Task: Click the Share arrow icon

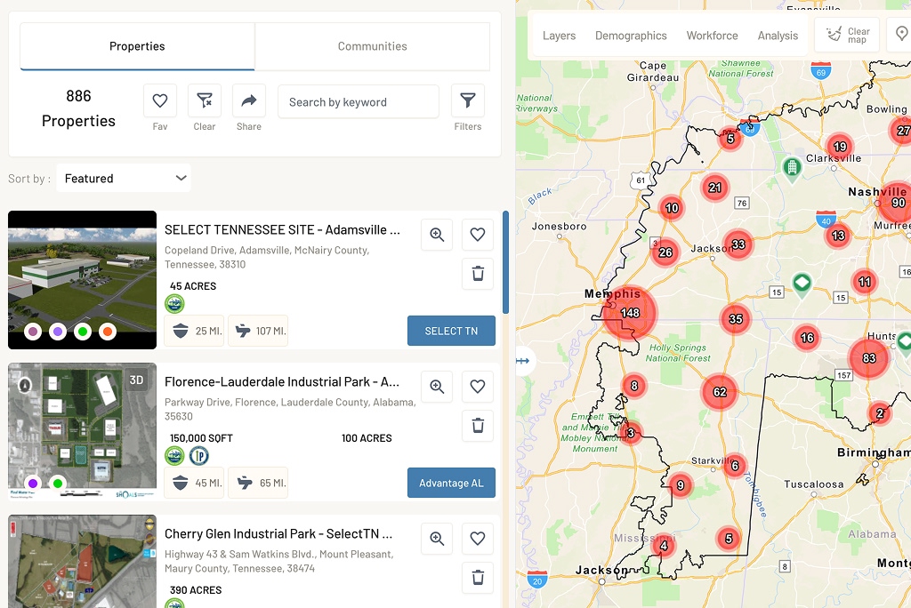Action: click(x=249, y=101)
